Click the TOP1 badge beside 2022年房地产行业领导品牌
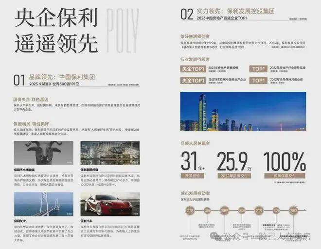 coord(258,69)
